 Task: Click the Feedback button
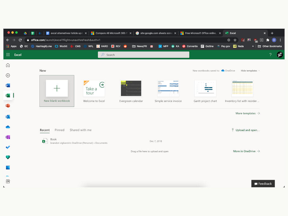coord(263,184)
